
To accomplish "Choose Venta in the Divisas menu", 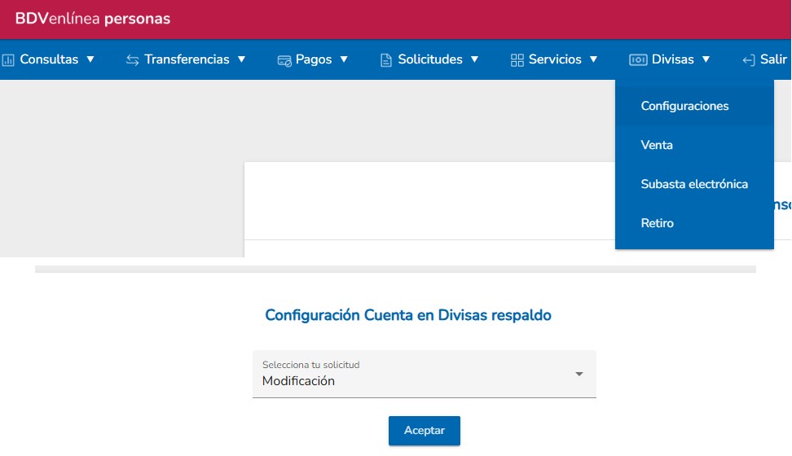I will pos(657,145).
